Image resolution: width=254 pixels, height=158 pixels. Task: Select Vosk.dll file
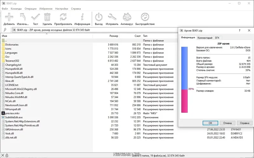click(x=10, y=133)
